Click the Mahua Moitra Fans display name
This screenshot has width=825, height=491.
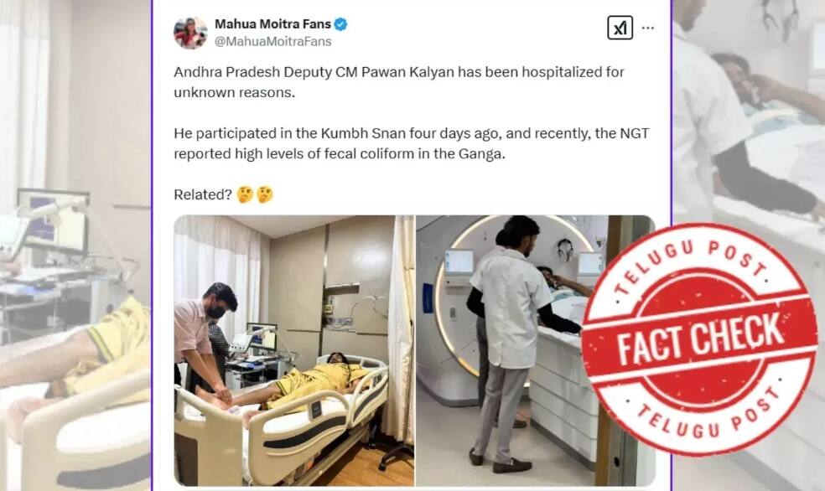tap(272, 24)
